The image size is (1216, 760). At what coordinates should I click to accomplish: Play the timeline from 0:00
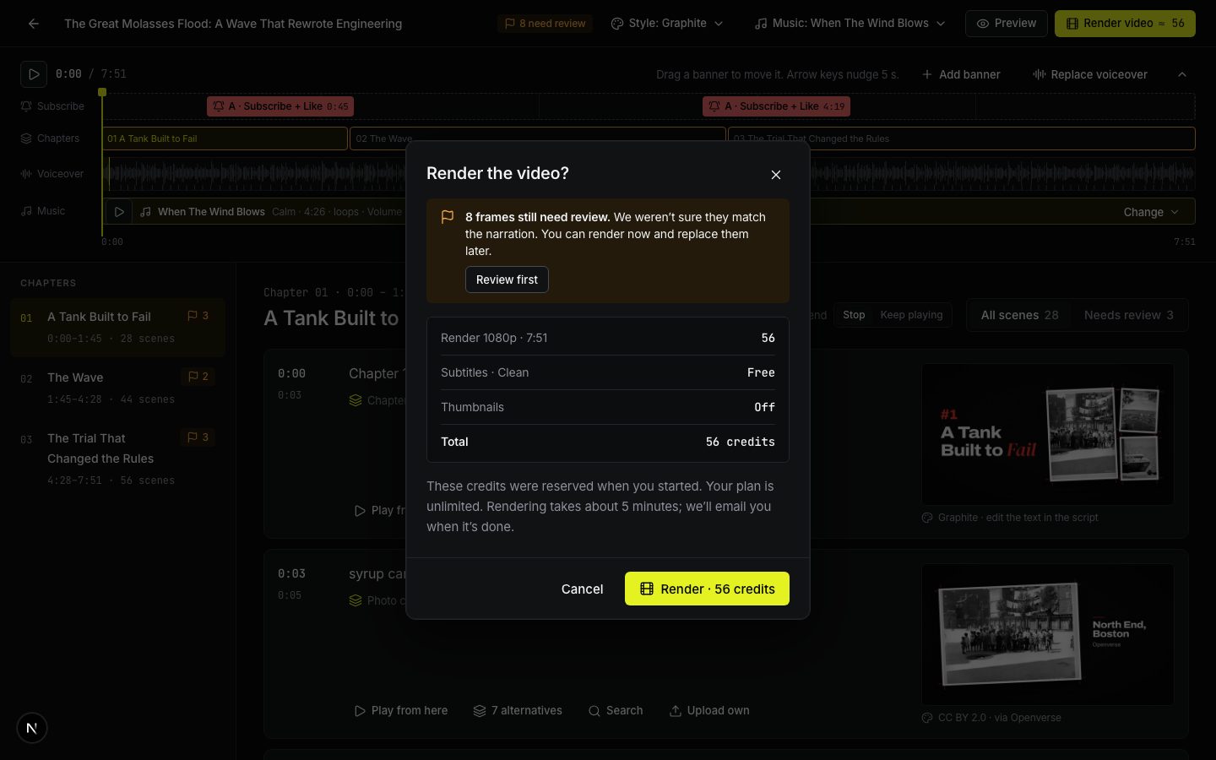pyautogui.click(x=34, y=74)
